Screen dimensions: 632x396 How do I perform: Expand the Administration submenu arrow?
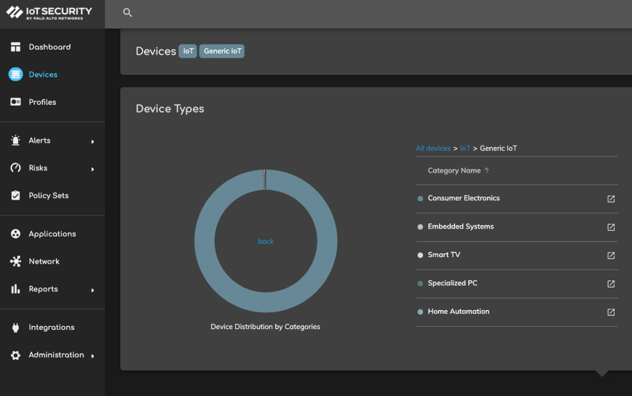92,356
